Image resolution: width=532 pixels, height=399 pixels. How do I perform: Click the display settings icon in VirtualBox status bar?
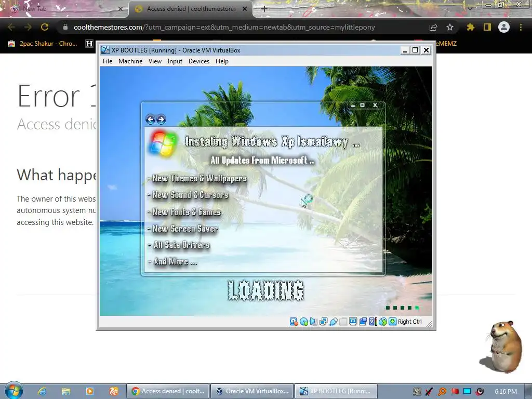[353, 322]
